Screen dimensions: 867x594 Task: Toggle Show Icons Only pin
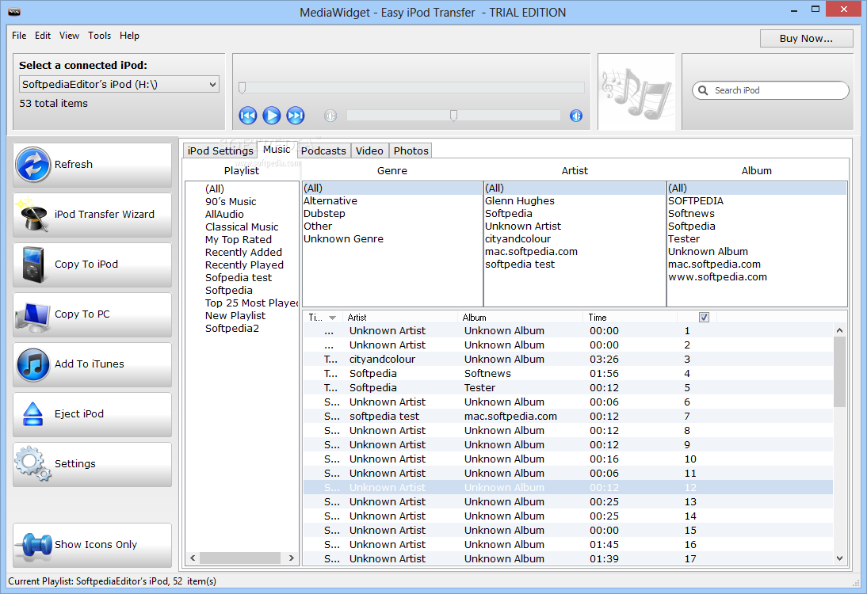click(93, 545)
